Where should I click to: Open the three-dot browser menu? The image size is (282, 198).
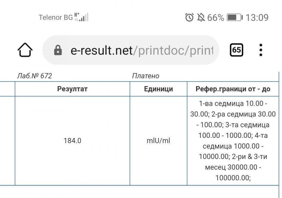pos(261,50)
